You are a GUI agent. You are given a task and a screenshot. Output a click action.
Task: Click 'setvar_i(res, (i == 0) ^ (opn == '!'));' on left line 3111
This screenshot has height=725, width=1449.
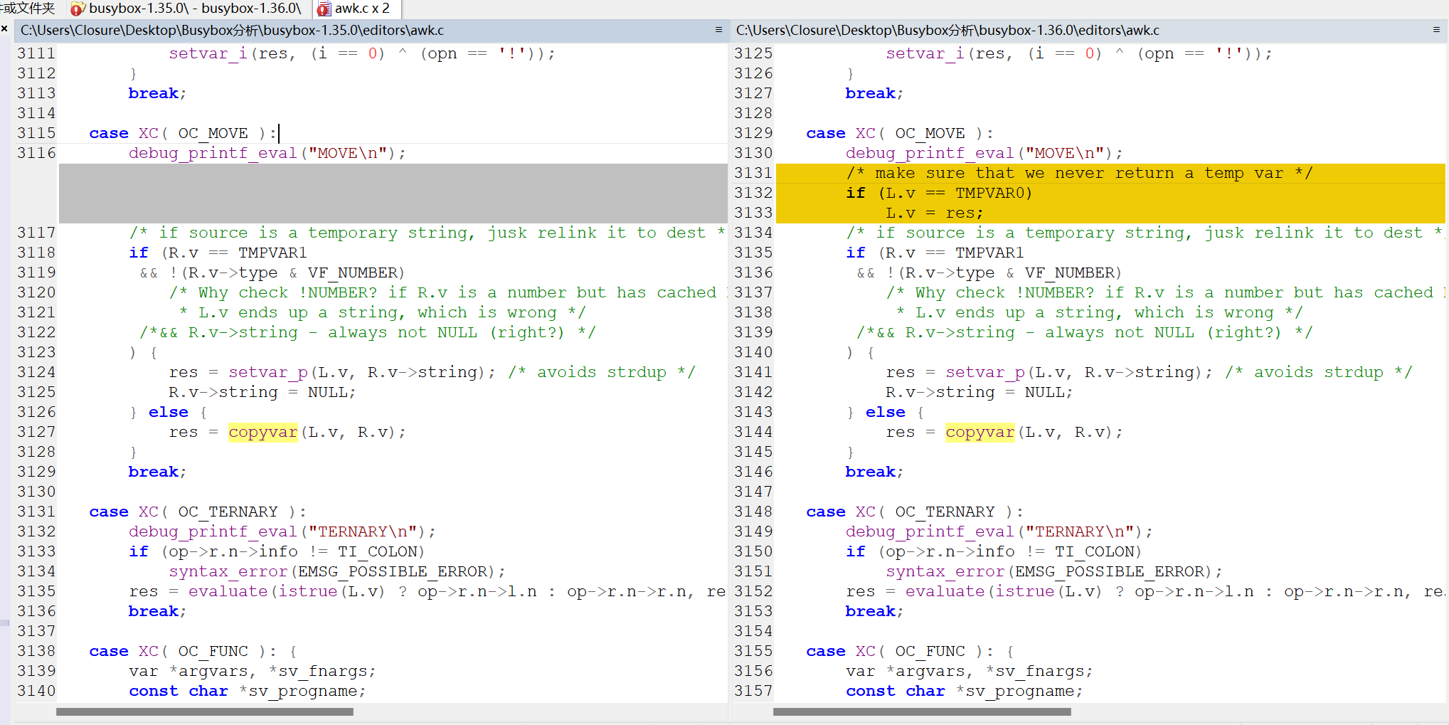362,53
